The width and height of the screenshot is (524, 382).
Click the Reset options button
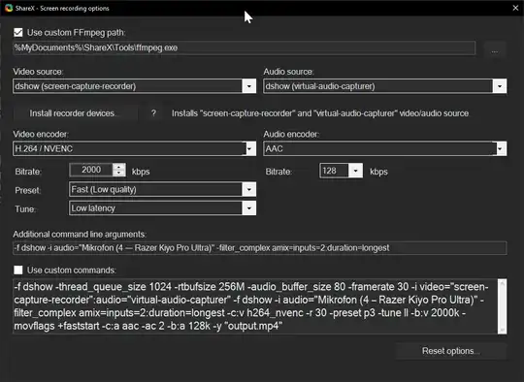pos(450,351)
